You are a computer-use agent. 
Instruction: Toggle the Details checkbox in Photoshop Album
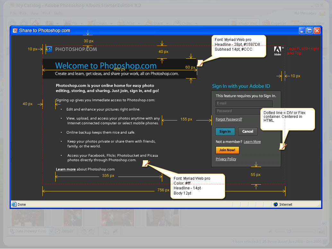57,231
